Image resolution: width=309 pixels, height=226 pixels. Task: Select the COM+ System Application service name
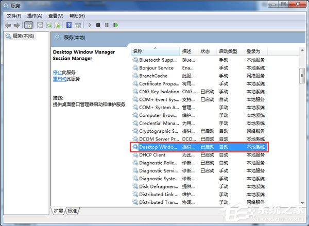click(159, 107)
